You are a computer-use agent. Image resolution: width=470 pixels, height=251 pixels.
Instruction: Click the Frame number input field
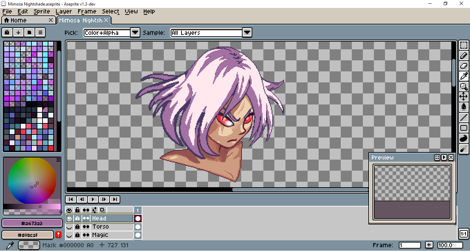(410, 245)
